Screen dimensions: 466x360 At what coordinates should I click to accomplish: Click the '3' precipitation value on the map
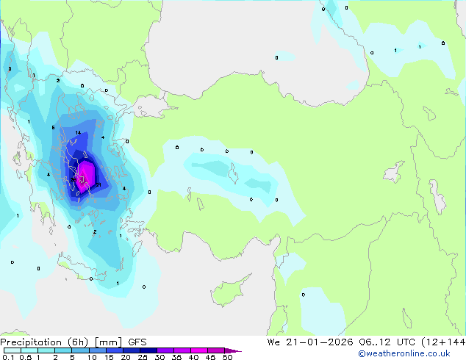tap(10, 69)
